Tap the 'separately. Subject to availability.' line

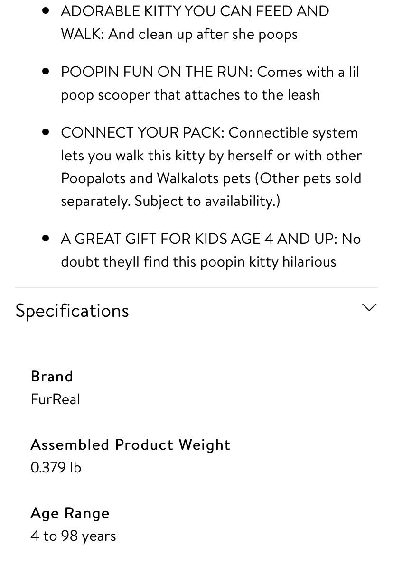pos(170,201)
